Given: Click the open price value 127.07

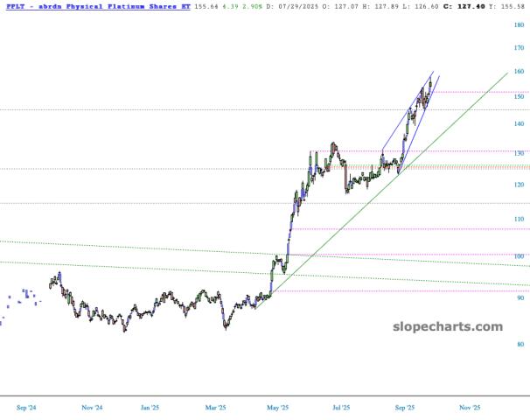Looking at the screenshot, I should pyautogui.click(x=346, y=6).
